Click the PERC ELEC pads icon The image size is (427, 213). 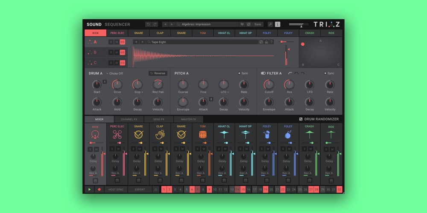pyautogui.click(x=117, y=134)
